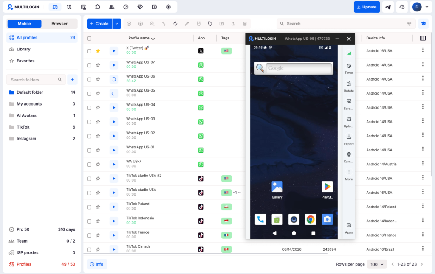Image resolution: width=435 pixels, height=274 pixels.
Task: Open options menu for TikTok Canada row
Action: click(x=423, y=248)
